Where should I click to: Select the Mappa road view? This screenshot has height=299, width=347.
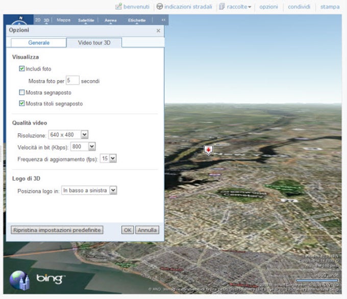(63, 20)
